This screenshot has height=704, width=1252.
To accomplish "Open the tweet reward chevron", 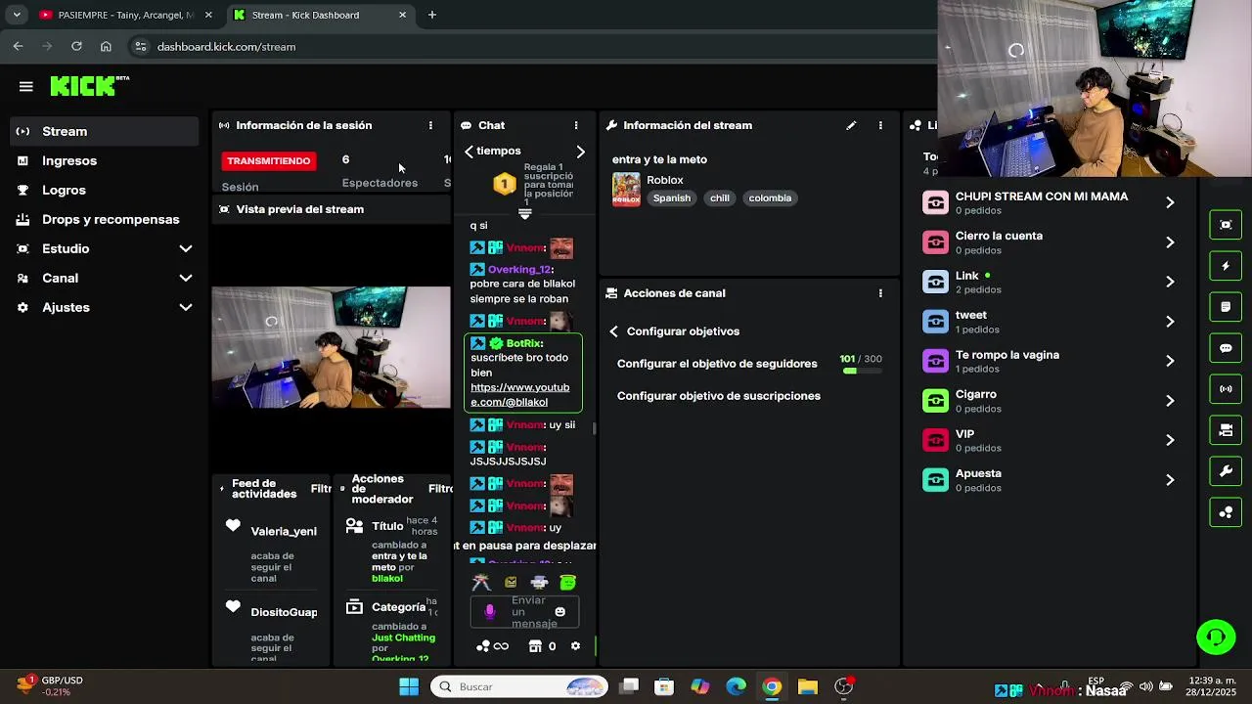I will (1170, 322).
